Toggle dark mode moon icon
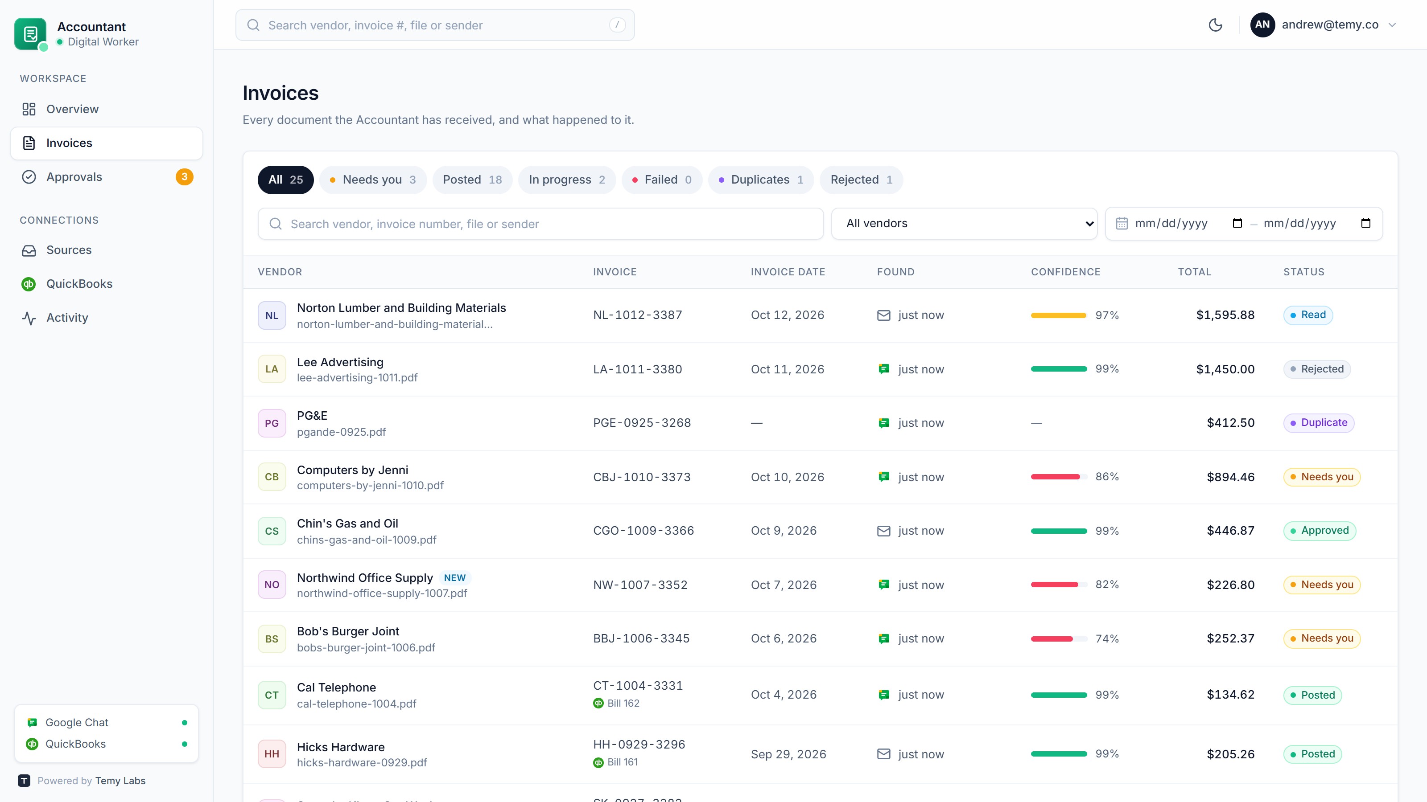 click(x=1215, y=25)
